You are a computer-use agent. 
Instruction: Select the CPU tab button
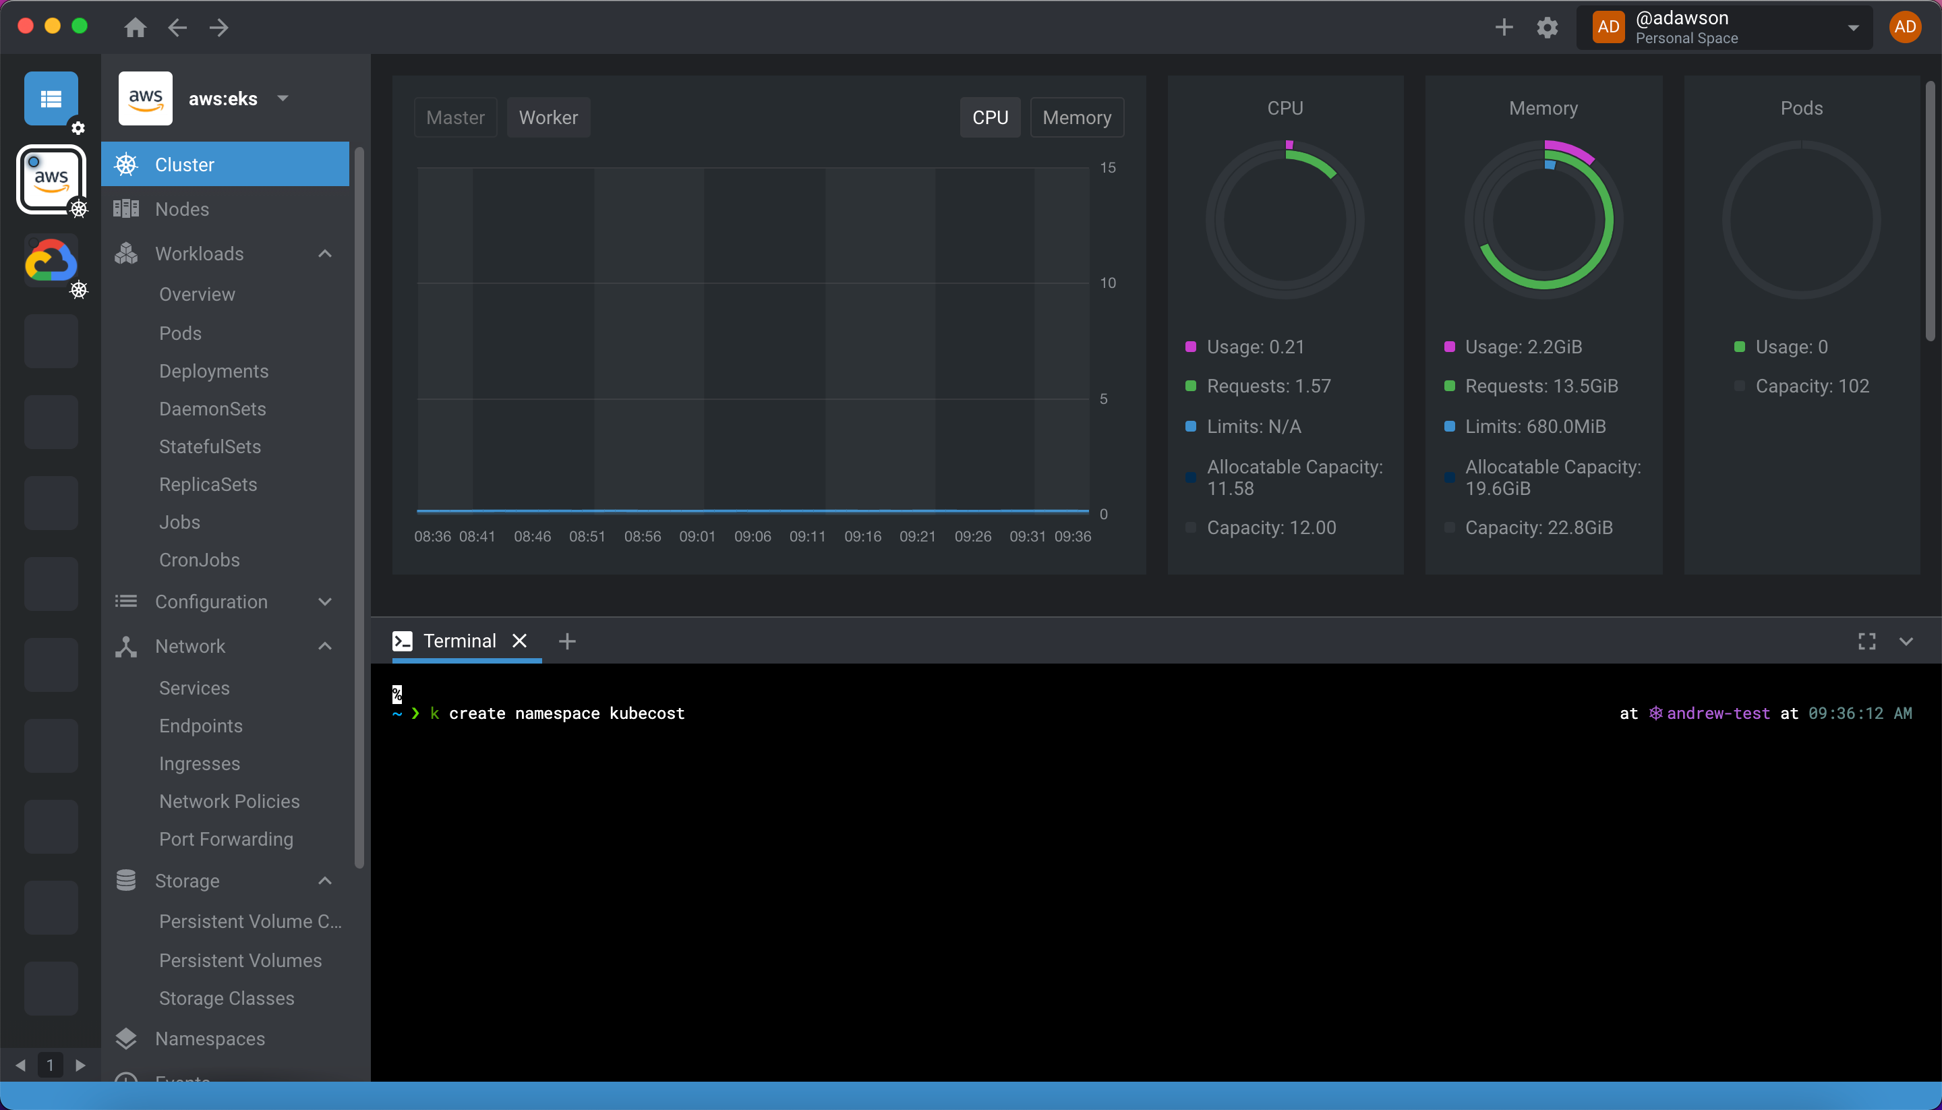[990, 117]
